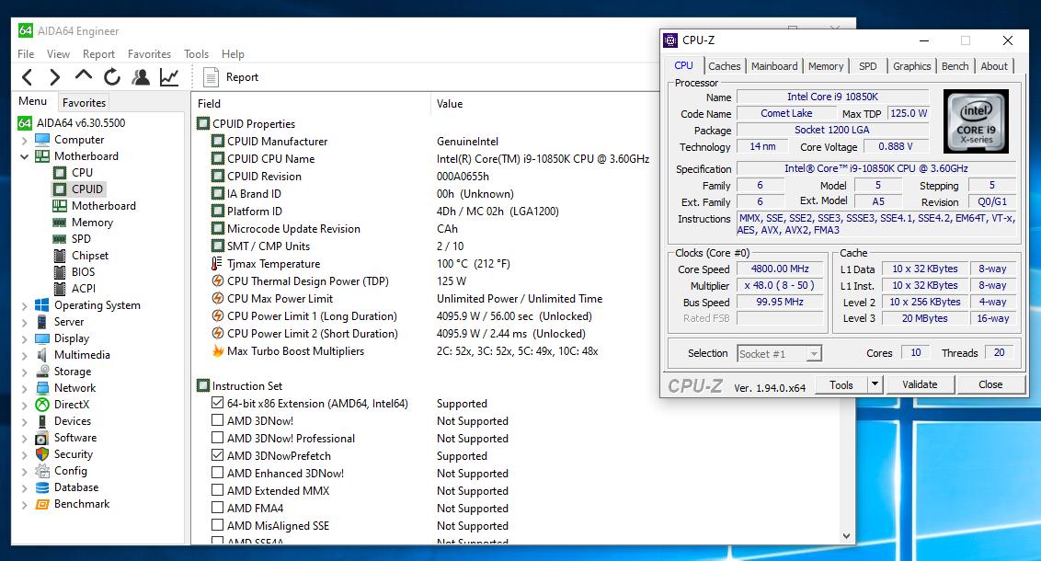Click the CPU-Z Close button
The width and height of the screenshot is (1041, 561).
click(990, 384)
